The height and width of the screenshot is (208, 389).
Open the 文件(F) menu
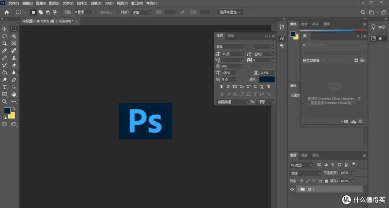[14, 3]
